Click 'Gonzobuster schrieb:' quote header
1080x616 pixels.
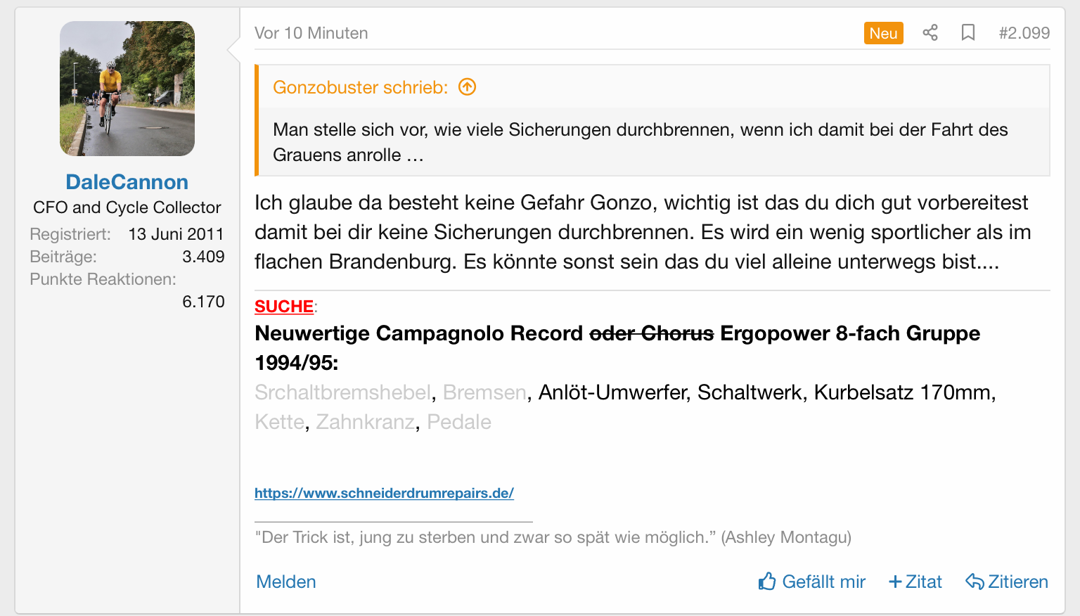(x=360, y=87)
